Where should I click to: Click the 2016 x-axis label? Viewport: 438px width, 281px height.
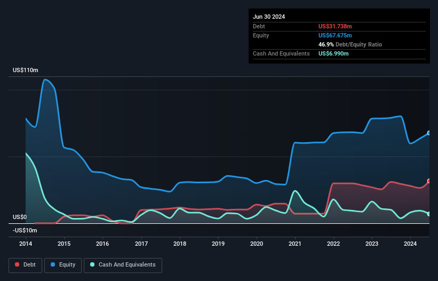[102, 244]
